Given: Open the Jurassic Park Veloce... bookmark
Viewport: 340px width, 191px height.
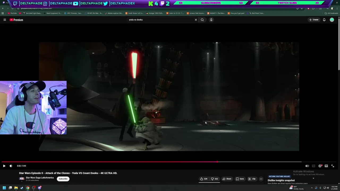Looking at the screenshot, I should coord(195,13).
